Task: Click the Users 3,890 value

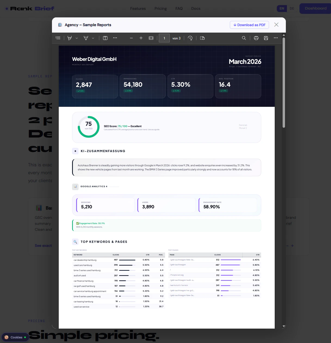Action: [x=148, y=207]
